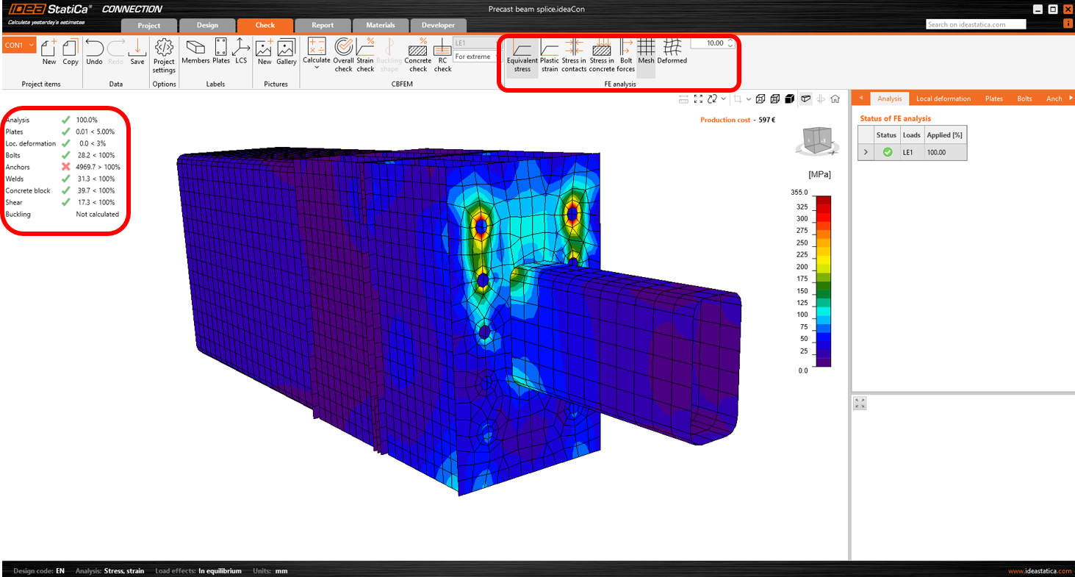Run the Overall check
Screen dimensions: 1075x577
(343, 54)
